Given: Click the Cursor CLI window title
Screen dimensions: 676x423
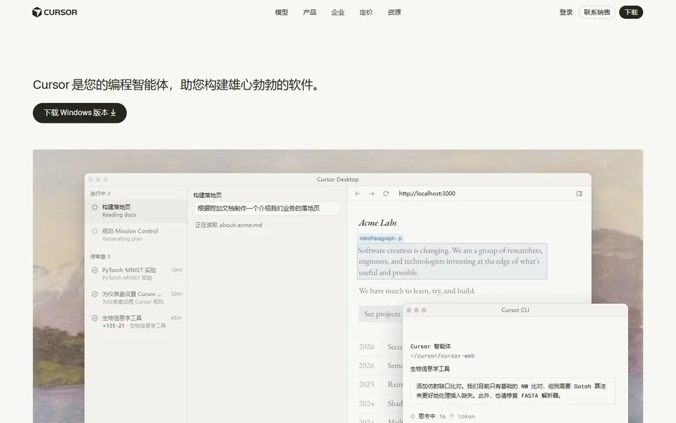Looking at the screenshot, I should click(x=515, y=310).
